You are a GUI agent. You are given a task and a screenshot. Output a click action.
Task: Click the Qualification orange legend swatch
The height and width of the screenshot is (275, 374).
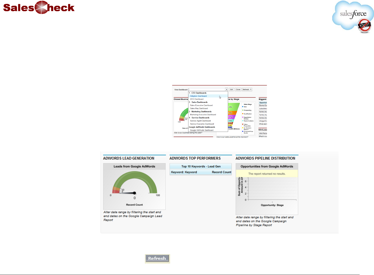tap(243, 114)
